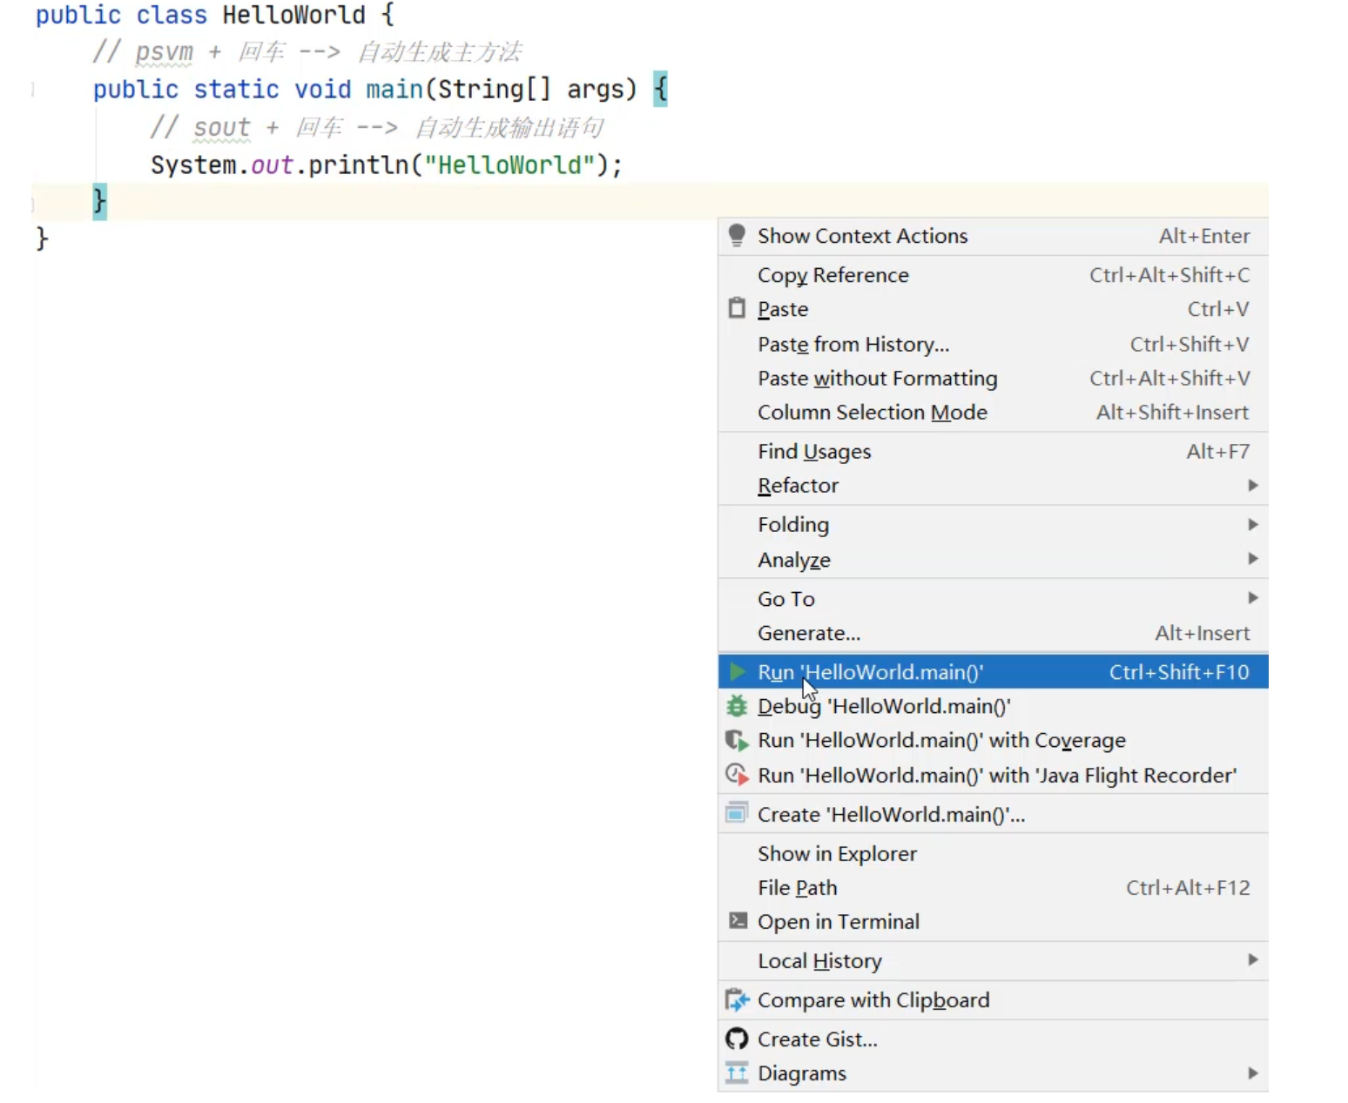
Task: Click the 'main' method name in the code
Action: click(x=394, y=89)
